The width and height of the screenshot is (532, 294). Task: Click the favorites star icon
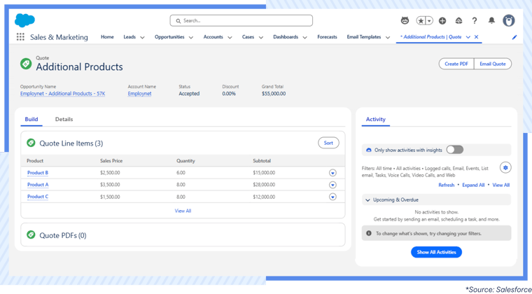coord(421,21)
